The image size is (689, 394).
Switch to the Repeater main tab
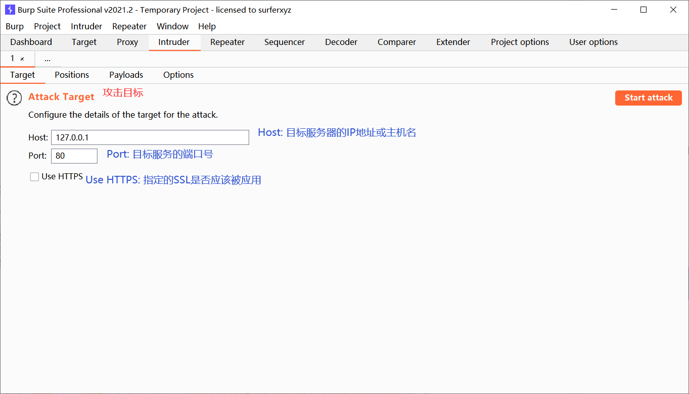tap(227, 42)
